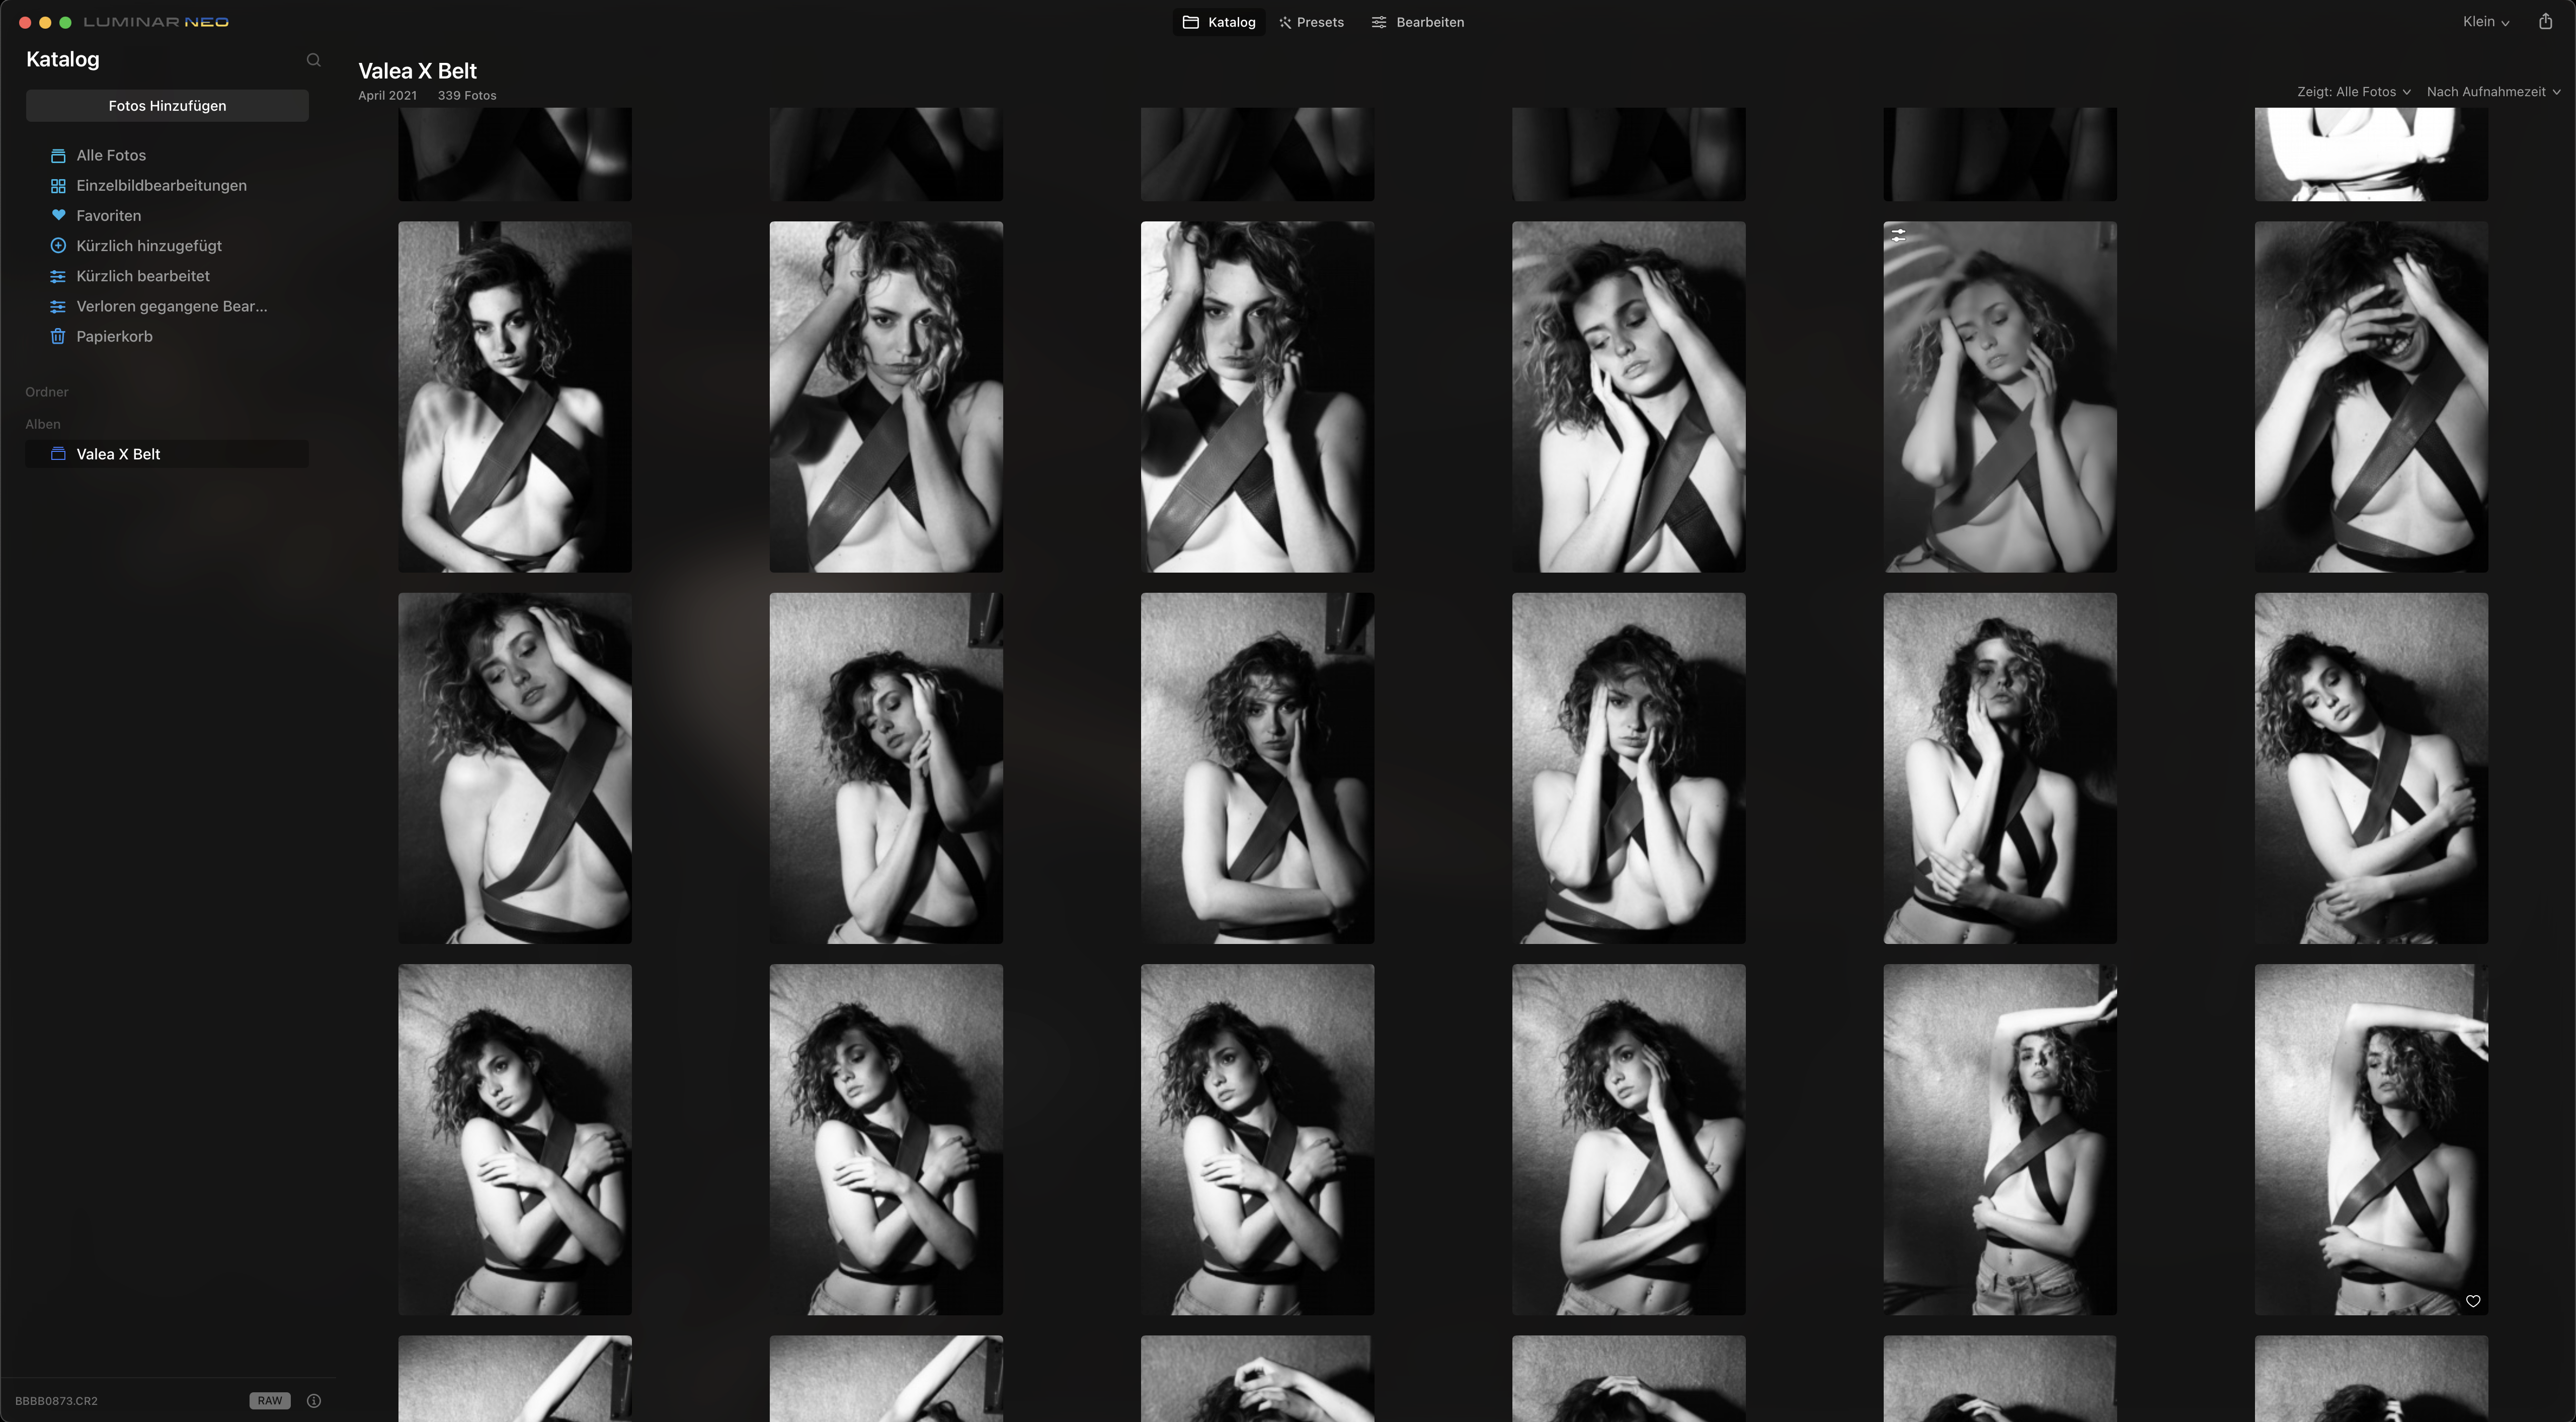Viewport: 2576px width, 1422px height.
Task: Select the thumbnail with the heart badge
Action: [2371, 1140]
